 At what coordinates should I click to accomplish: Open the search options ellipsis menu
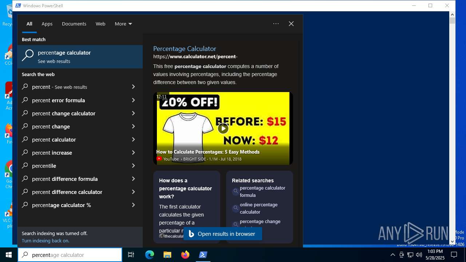click(276, 24)
